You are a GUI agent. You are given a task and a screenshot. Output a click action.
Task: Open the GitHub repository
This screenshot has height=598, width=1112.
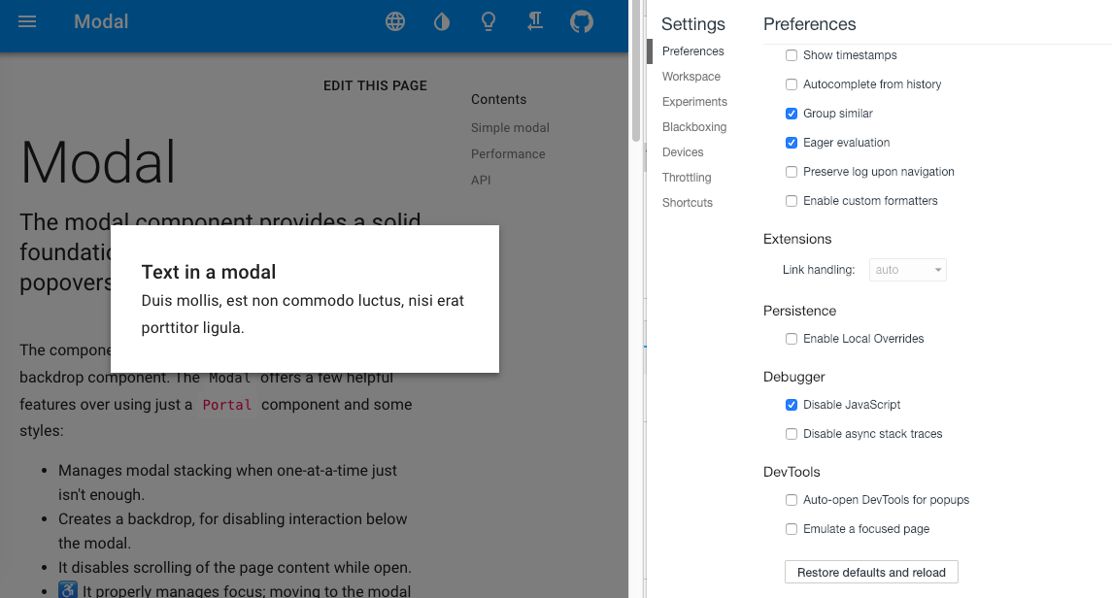(582, 20)
